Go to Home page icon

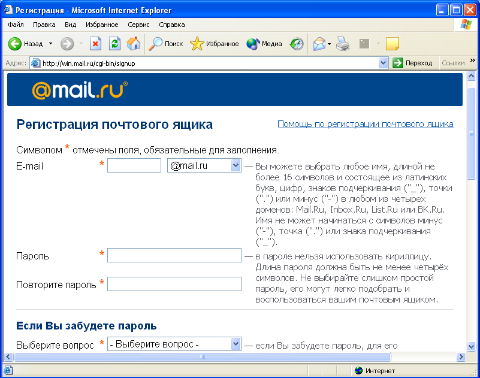[x=134, y=44]
